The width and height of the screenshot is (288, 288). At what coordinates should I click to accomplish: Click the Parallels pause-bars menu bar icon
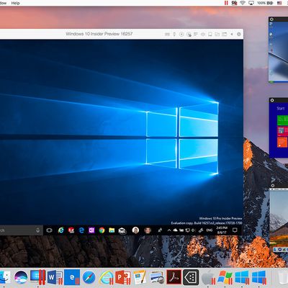pos(226,3)
